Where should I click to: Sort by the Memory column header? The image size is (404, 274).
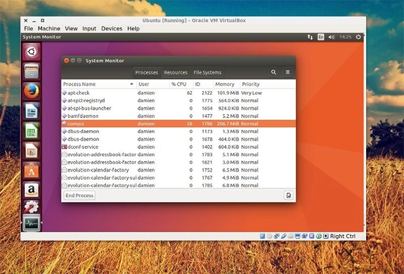227,84
